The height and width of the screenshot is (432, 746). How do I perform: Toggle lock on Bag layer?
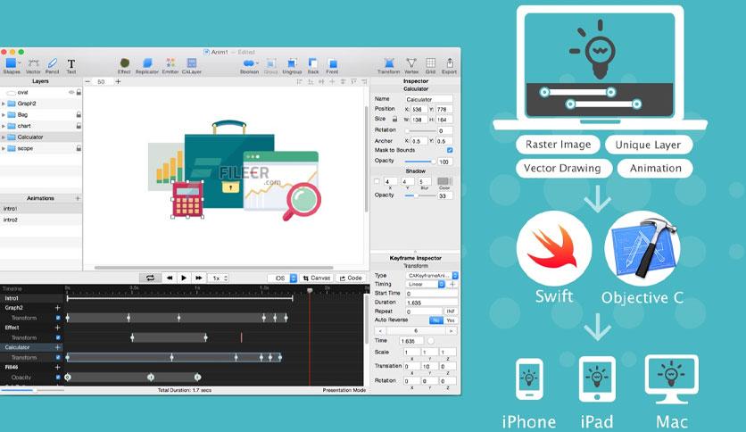[79, 114]
